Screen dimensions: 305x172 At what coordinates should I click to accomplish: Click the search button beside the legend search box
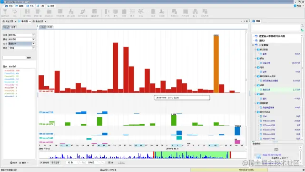(29, 58)
